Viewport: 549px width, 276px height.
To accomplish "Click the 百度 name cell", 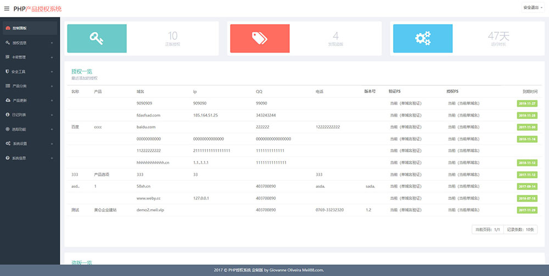I will tap(75, 127).
